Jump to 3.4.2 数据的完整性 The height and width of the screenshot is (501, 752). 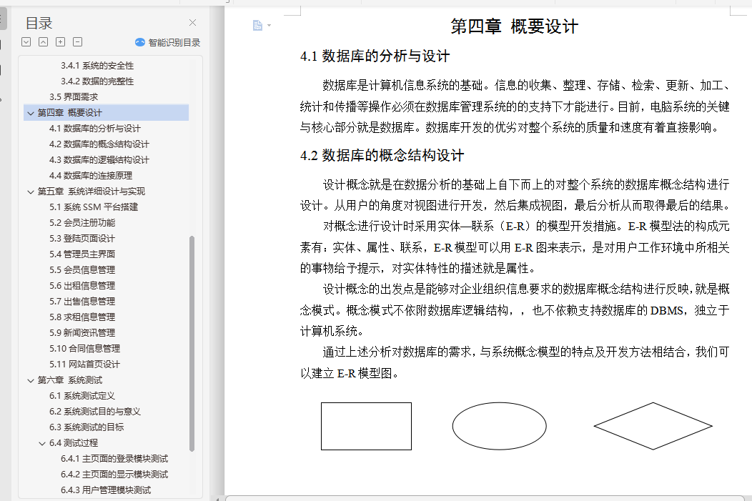97,81
